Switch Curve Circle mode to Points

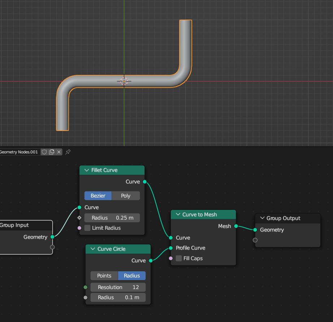click(x=104, y=276)
